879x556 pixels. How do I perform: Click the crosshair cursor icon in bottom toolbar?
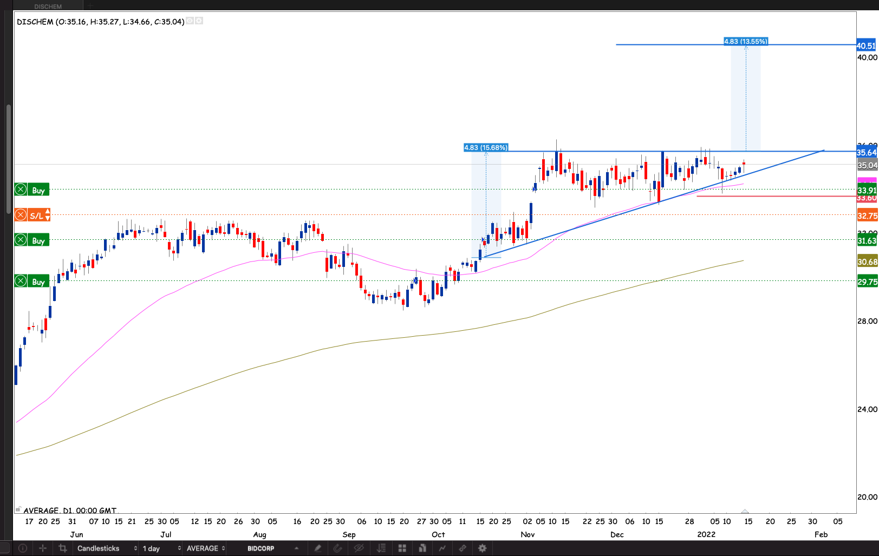click(42, 548)
